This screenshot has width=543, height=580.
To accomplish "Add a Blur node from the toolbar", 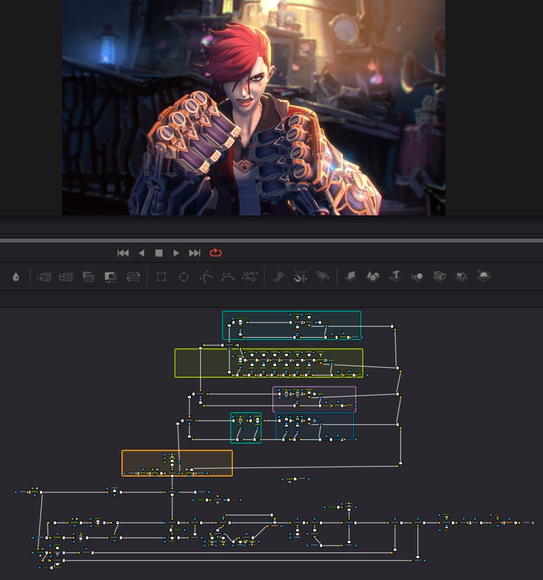I will pos(16,276).
